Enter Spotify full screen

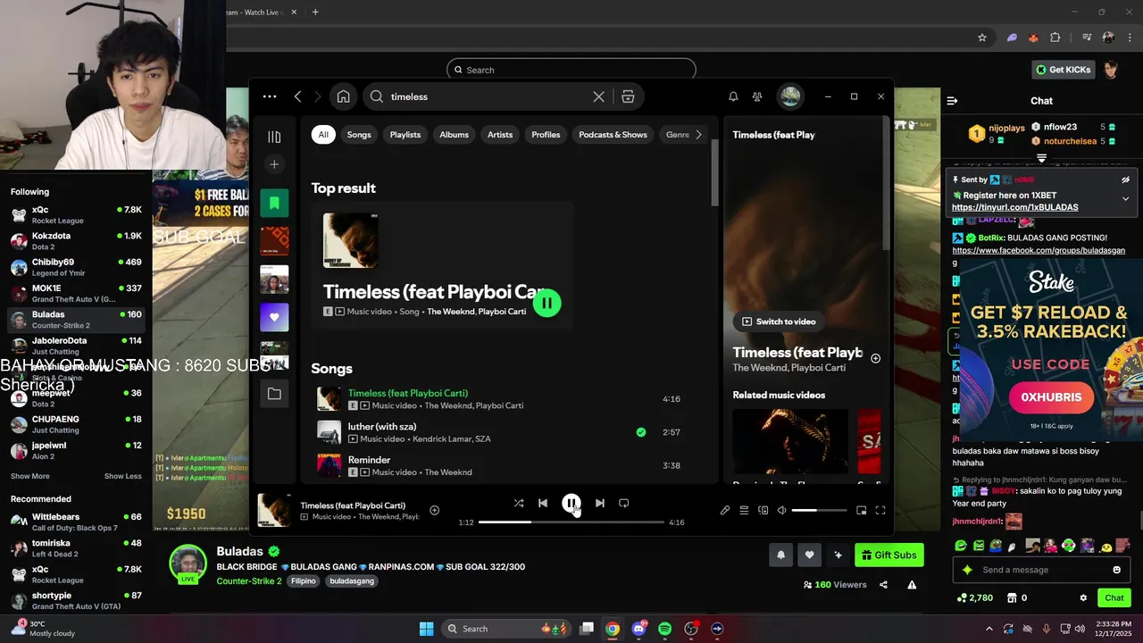(880, 510)
